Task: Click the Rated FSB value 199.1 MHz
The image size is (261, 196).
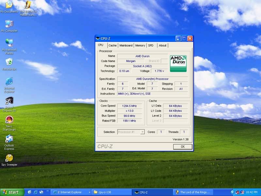Action: point(130,121)
